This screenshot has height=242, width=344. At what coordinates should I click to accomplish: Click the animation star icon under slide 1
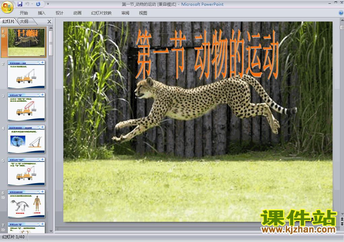(x=3, y=36)
